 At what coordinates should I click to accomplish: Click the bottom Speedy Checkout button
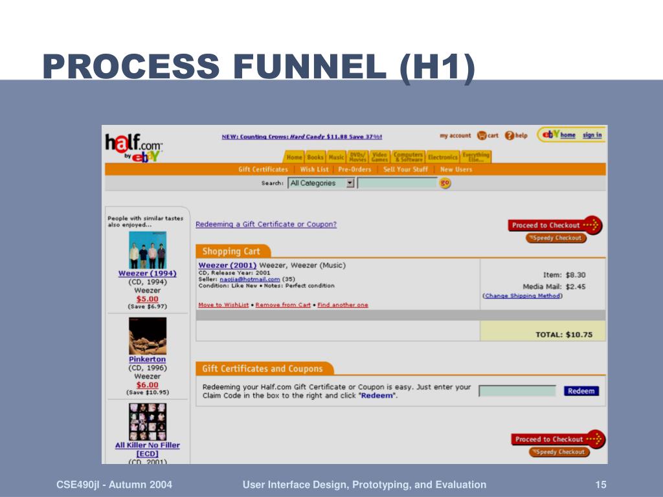(x=559, y=452)
